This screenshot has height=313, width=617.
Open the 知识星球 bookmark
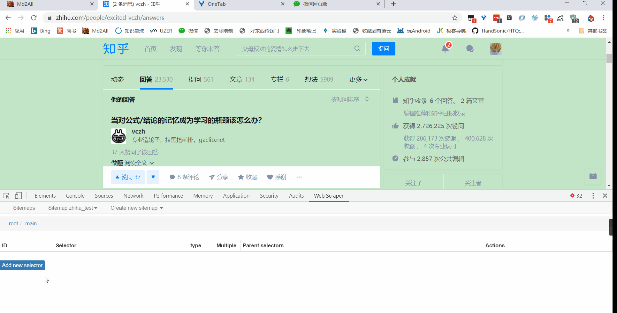click(130, 31)
